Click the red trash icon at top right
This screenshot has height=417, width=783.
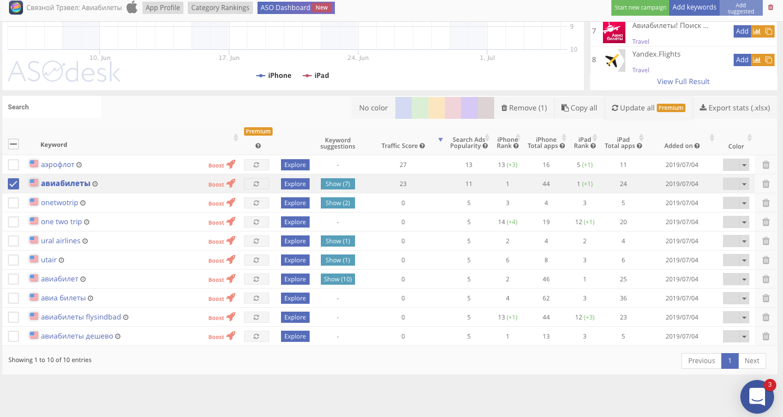771,7
